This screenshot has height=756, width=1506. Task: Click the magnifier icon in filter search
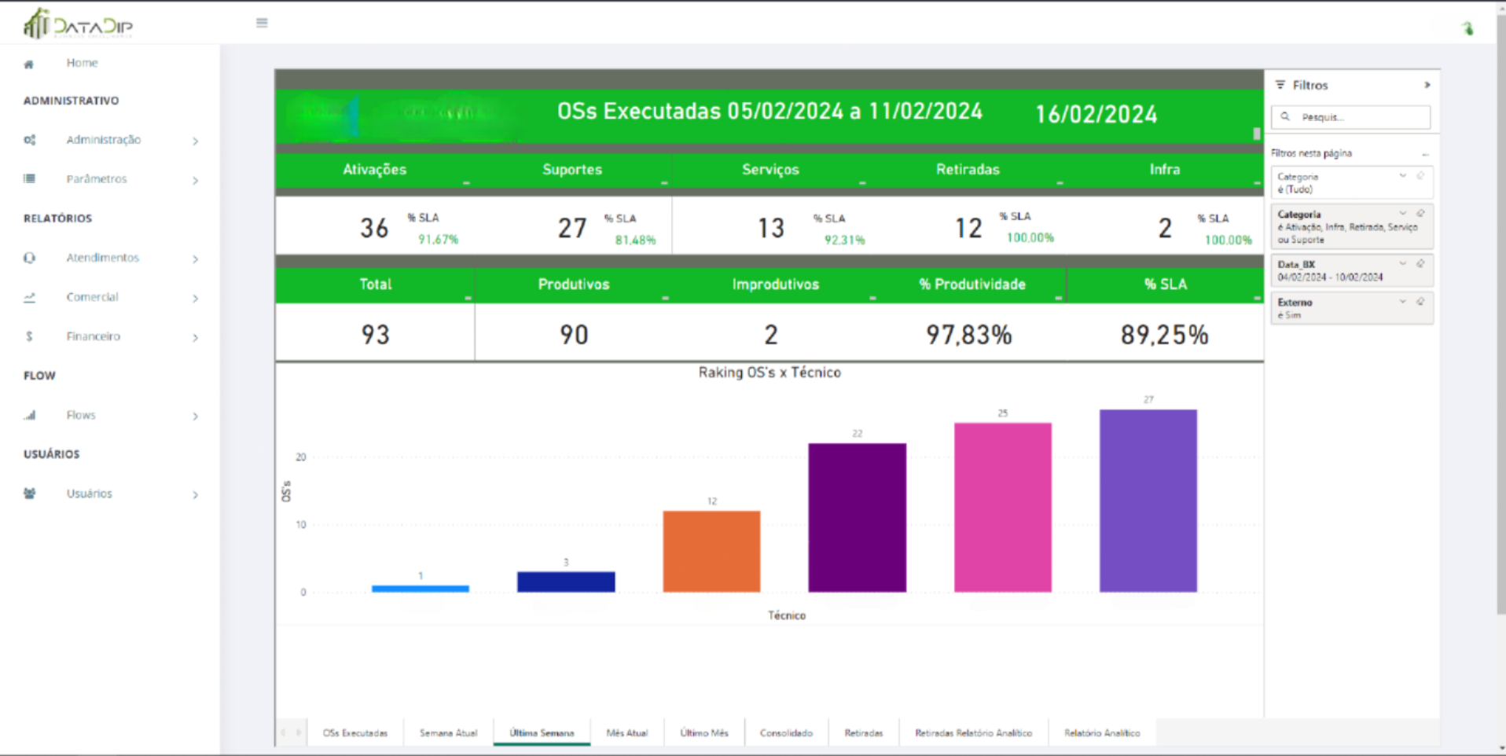pos(1285,116)
